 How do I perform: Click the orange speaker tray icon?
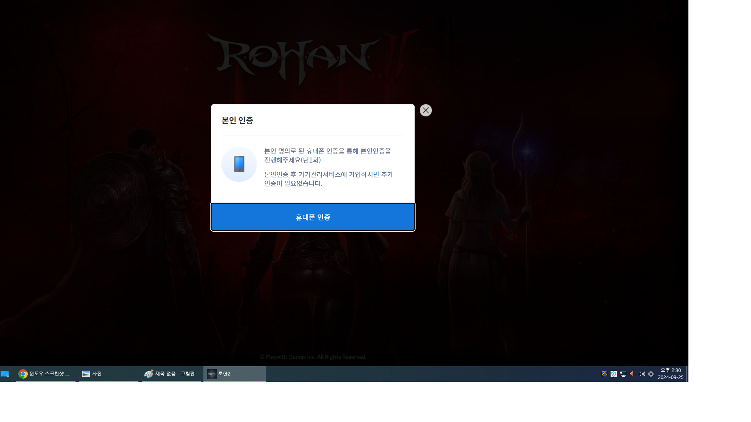click(632, 374)
